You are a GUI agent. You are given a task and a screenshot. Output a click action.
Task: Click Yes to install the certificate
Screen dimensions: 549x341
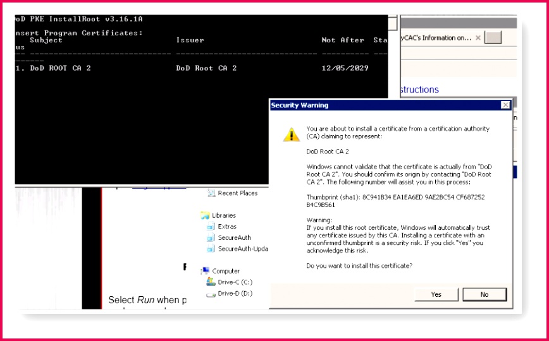[x=436, y=294]
